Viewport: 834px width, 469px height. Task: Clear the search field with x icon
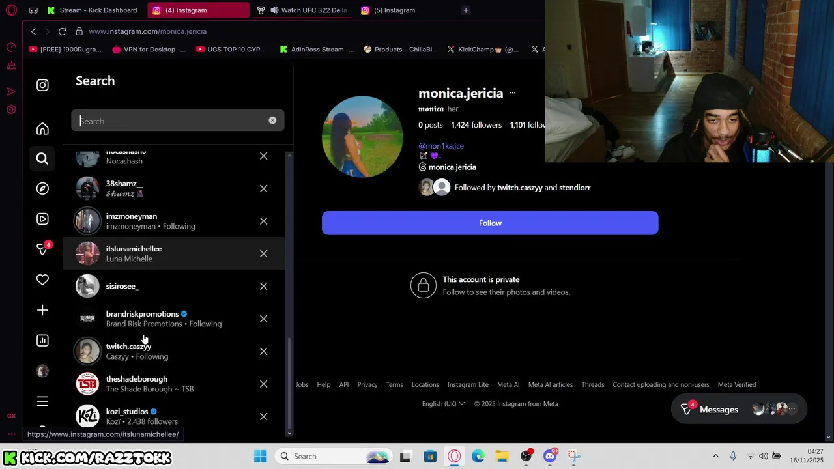click(272, 121)
